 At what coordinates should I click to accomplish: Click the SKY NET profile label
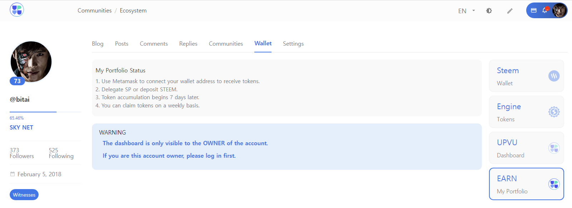(x=21, y=127)
